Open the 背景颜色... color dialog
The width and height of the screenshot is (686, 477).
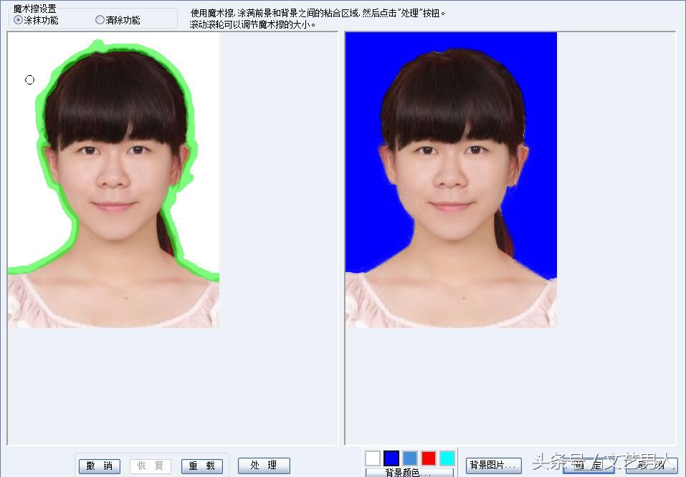409,473
